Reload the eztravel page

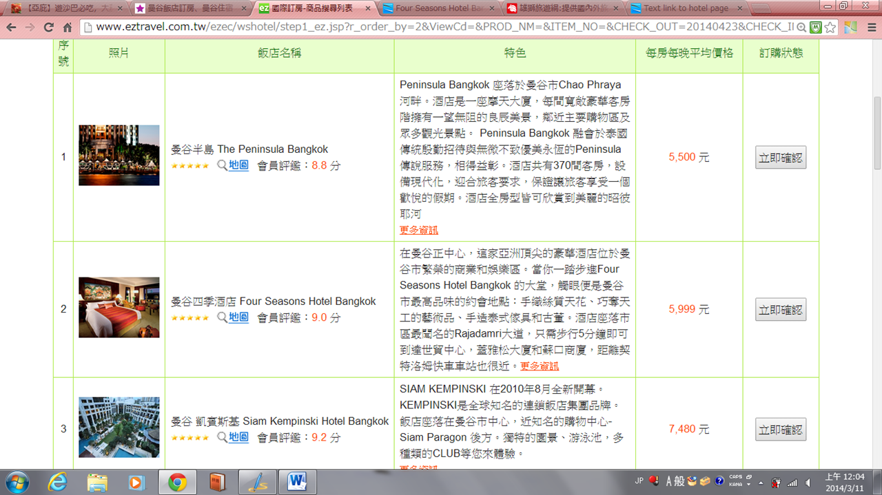[48, 28]
